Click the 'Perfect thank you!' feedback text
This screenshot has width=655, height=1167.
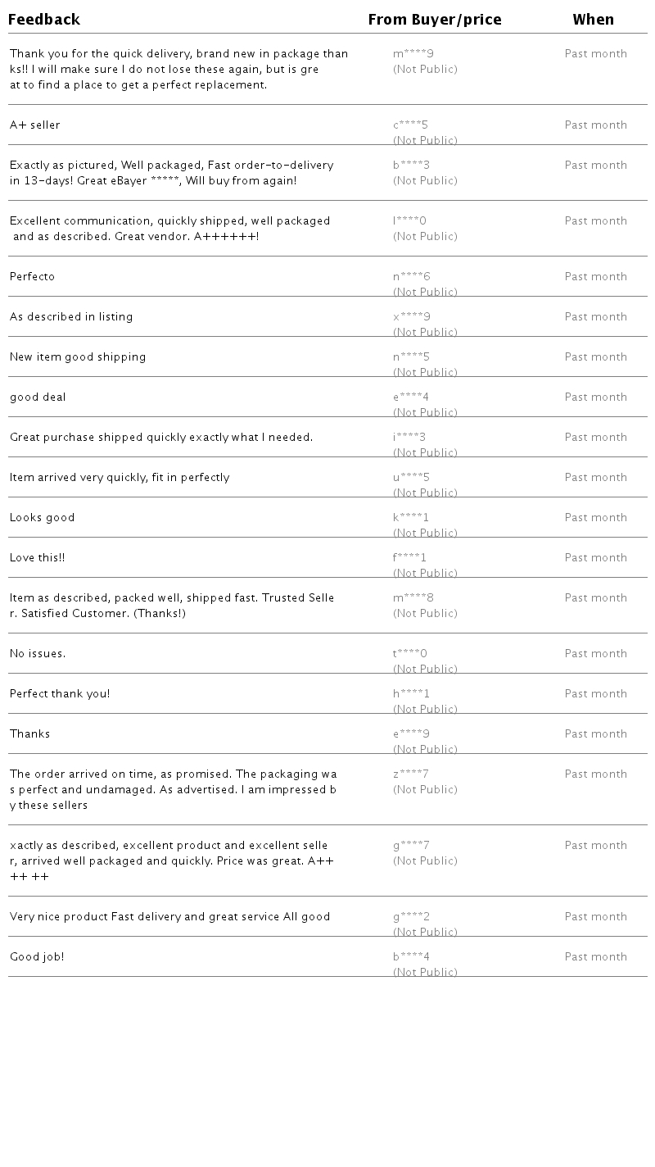(60, 694)
